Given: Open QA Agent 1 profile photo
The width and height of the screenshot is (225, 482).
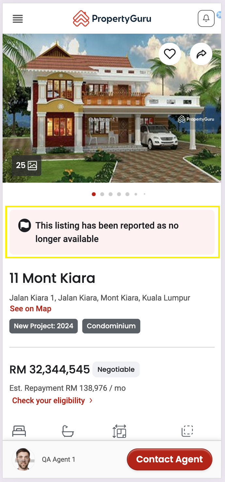Looking at the screenshot, I should click(23, 459).
